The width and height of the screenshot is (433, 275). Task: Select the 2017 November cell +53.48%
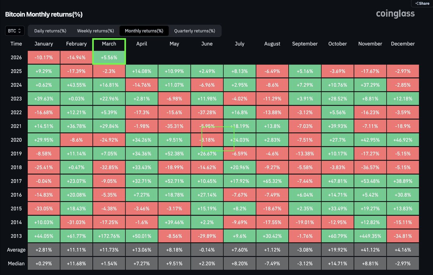[370, 181]
